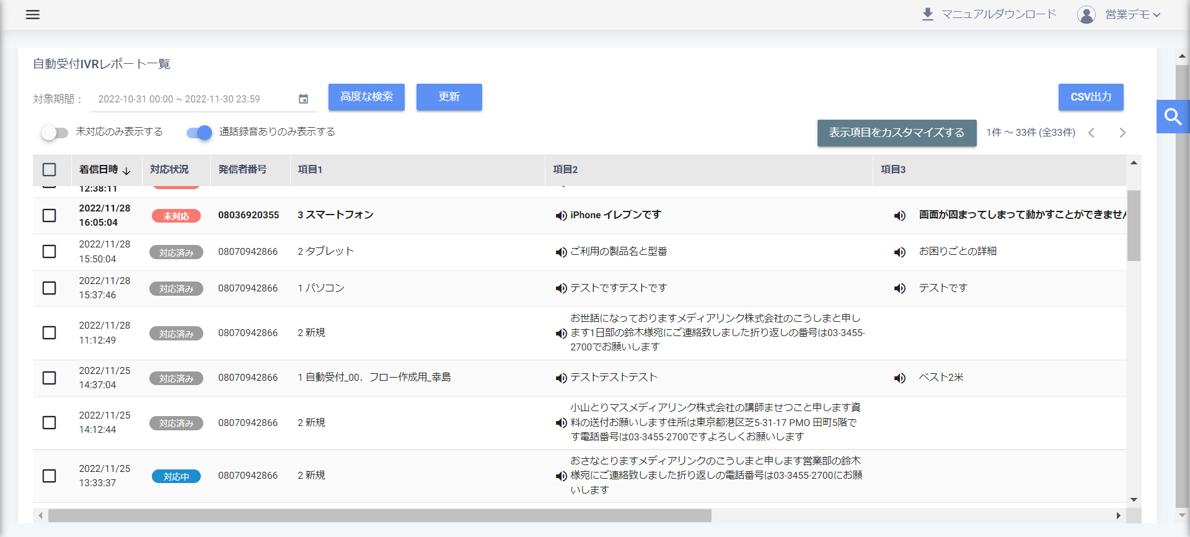Play the ベスト2米 audio recording

point(899,378)
